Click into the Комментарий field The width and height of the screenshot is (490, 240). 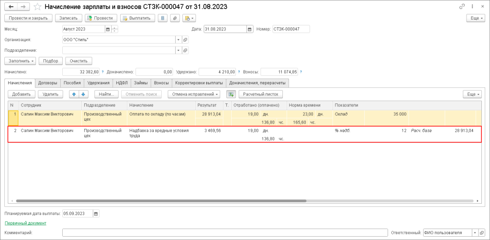pyautogui.click(x=225, y=233)
